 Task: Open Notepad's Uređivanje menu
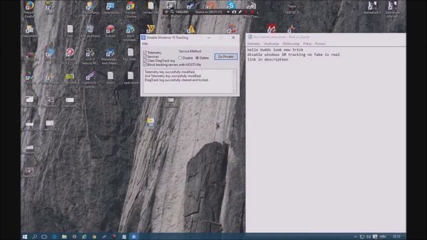[x=272, y=43]
